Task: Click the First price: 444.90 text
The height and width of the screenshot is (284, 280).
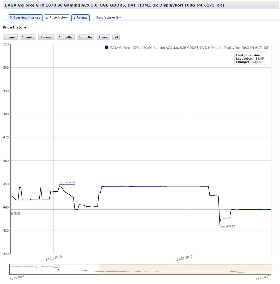Action: (x=250, y=55)
